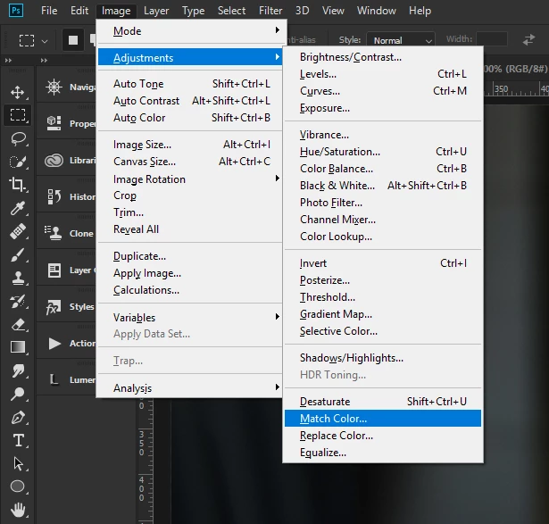Select the Eyedropper tool
549x524 pixels.
[18, 208]
